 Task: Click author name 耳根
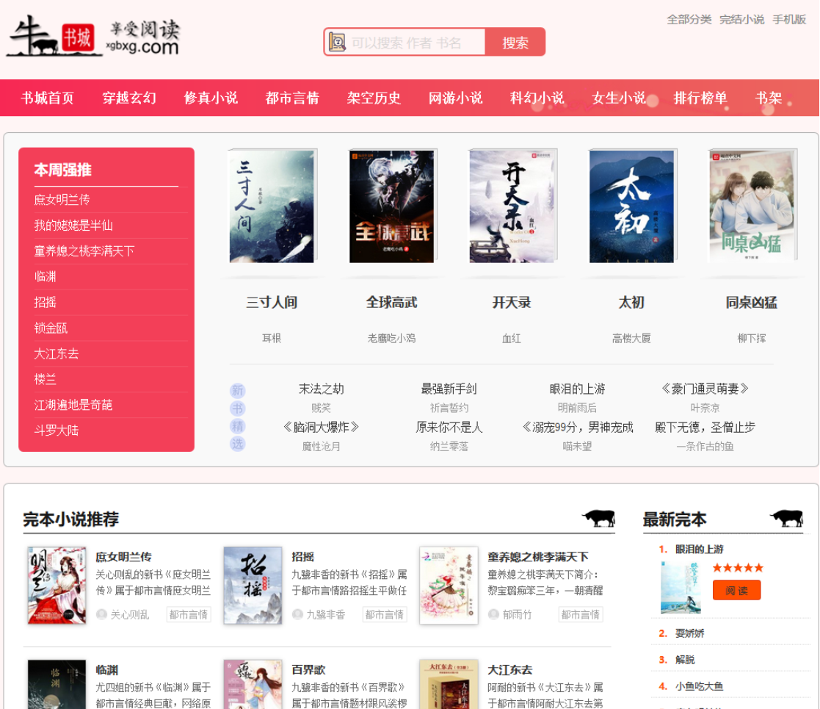[x=272, y=338]
